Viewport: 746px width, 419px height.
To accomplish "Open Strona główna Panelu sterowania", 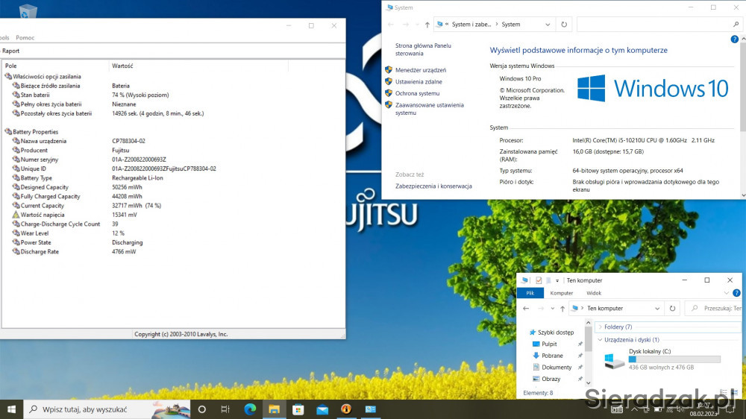I will pos(423,49).
